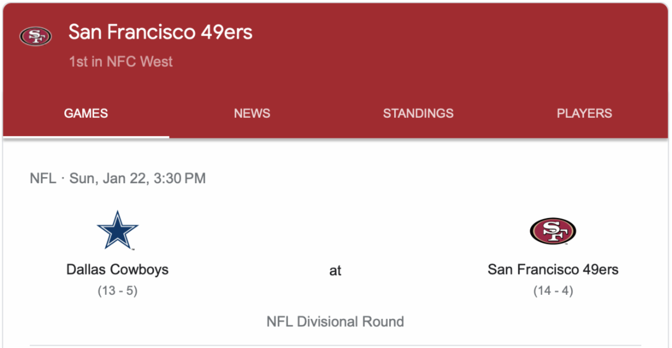The height and width of the screenshot is (348, 672).
Task: Click the 49ers logo in the game card
Action: 553,231
